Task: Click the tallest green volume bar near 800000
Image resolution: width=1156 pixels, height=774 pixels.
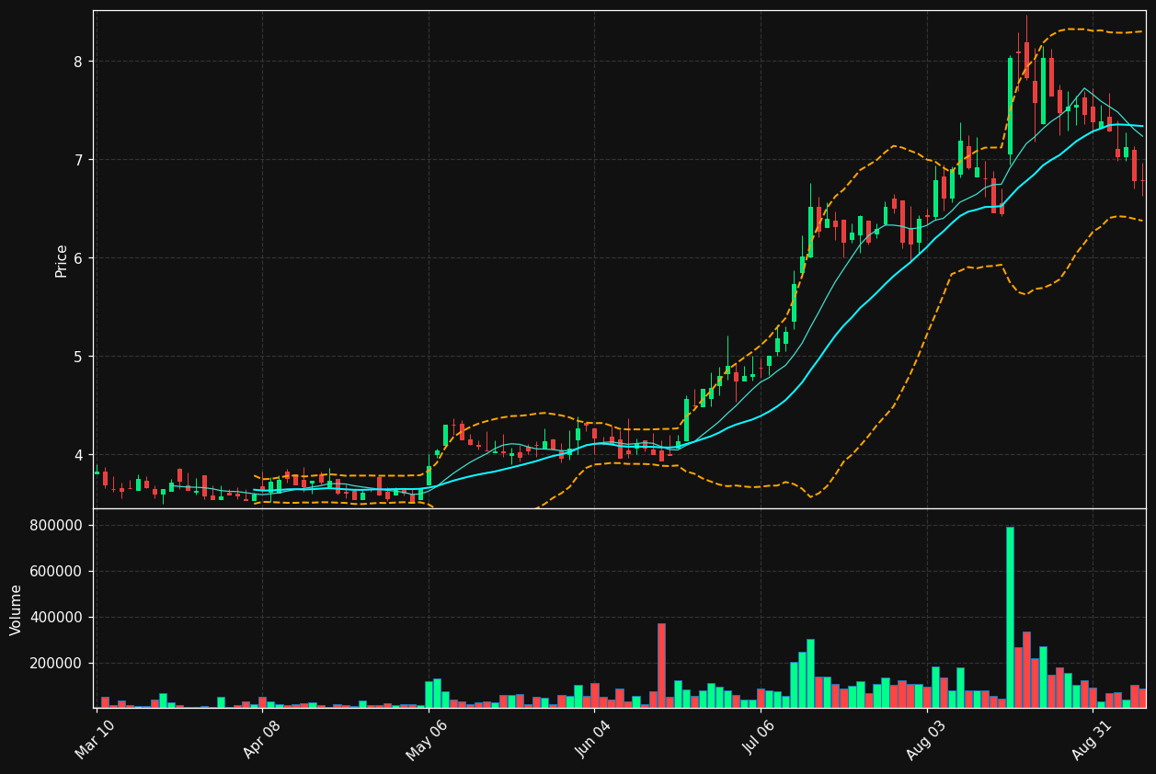Action: [1010, 618]
